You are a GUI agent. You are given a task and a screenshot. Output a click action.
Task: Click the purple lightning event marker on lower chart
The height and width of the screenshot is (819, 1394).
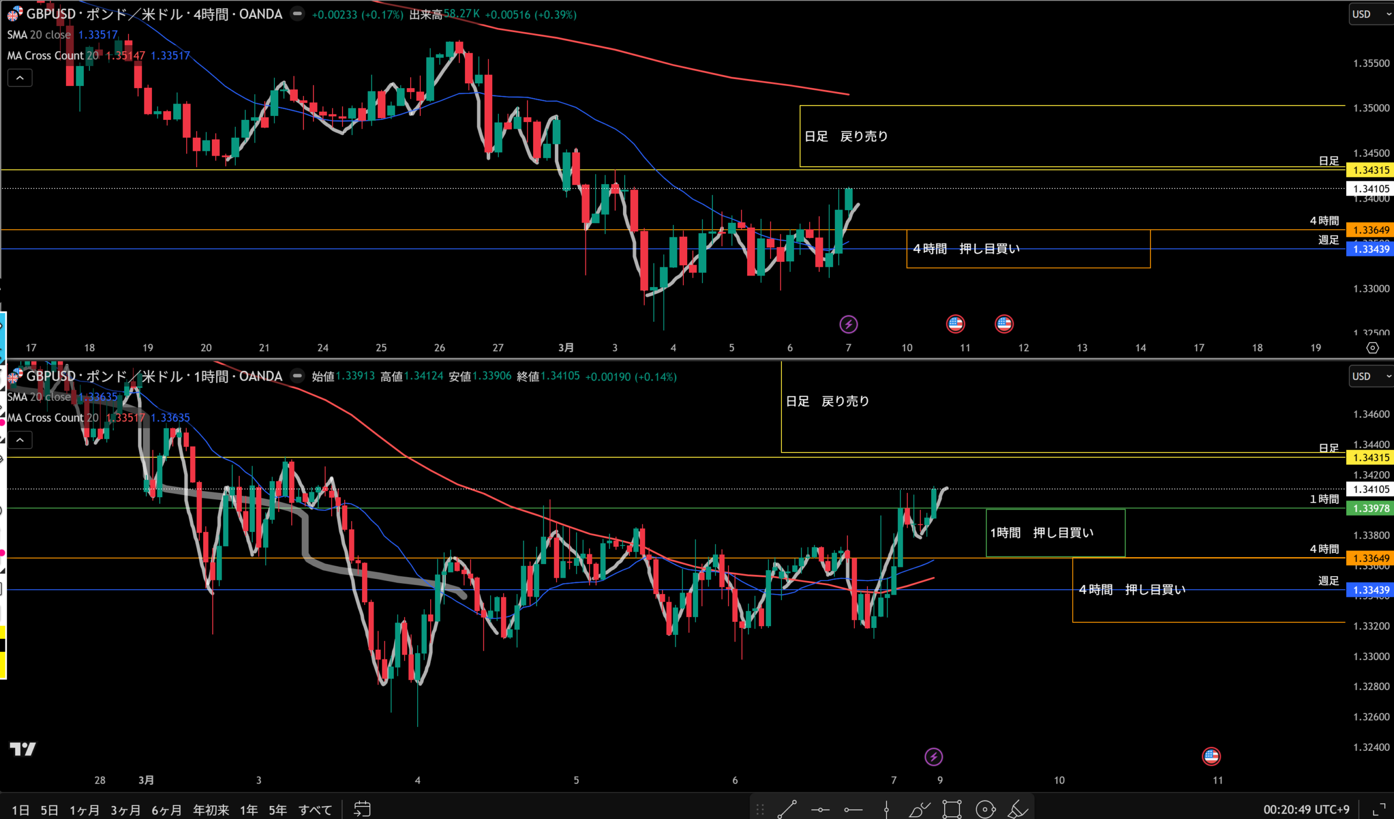pyautogui.click(x=933, y=756)
